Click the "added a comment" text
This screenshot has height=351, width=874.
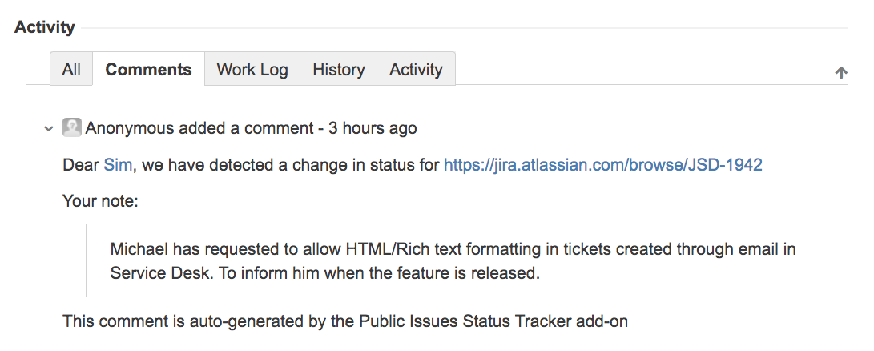pyautogui.click(x=245, y=128)
